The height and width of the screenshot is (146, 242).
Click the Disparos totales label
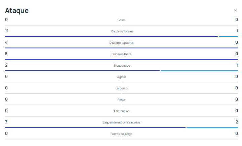point(121,32)
